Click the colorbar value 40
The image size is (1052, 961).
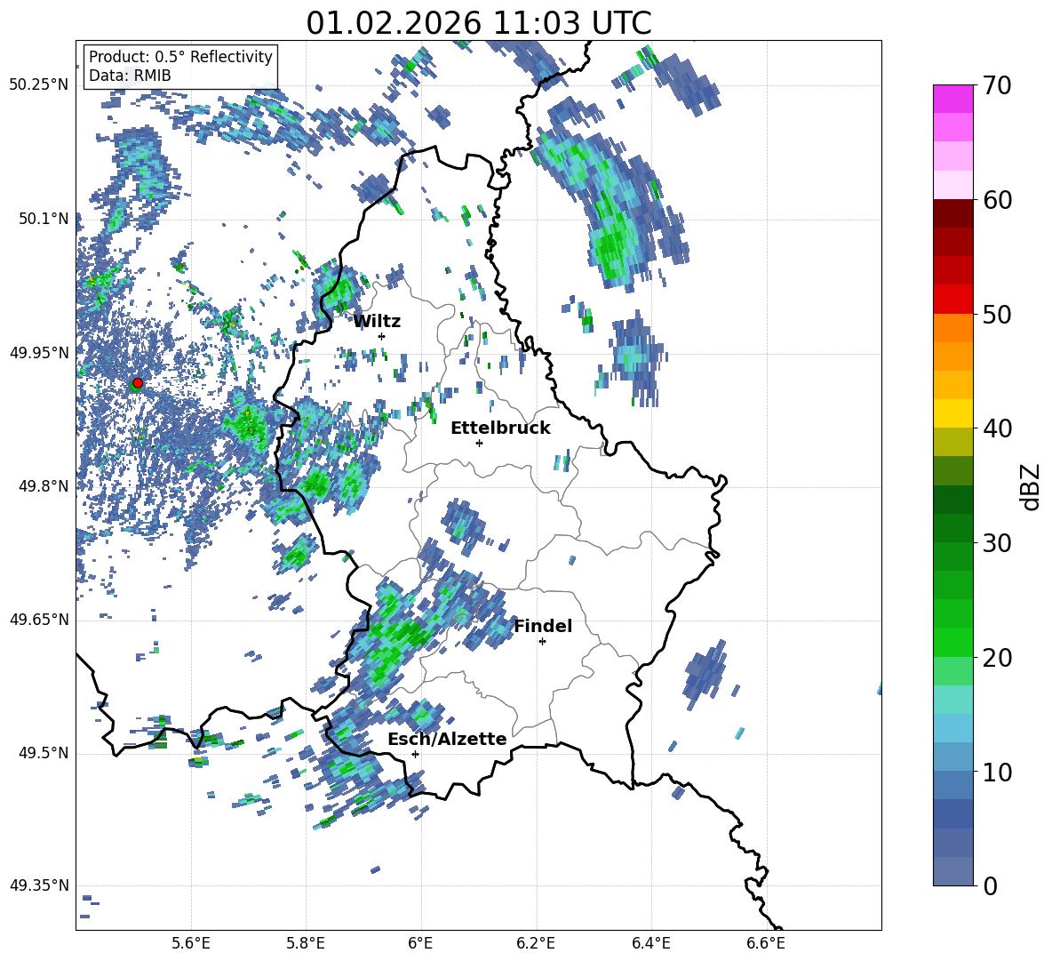997,428
